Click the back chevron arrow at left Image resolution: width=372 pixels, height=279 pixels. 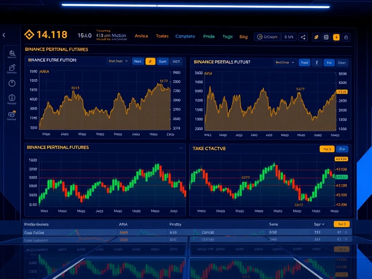point(4,35)
